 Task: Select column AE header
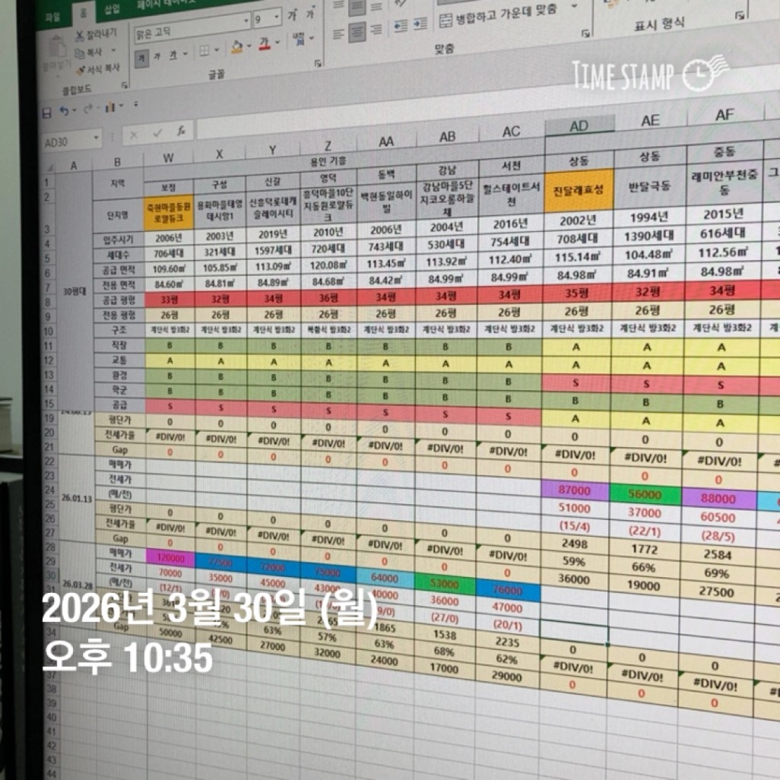(x=651, y=121)
